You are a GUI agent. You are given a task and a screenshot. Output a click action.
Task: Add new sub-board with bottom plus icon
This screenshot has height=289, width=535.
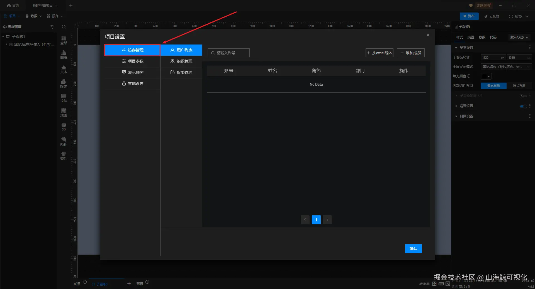point(129,284)
